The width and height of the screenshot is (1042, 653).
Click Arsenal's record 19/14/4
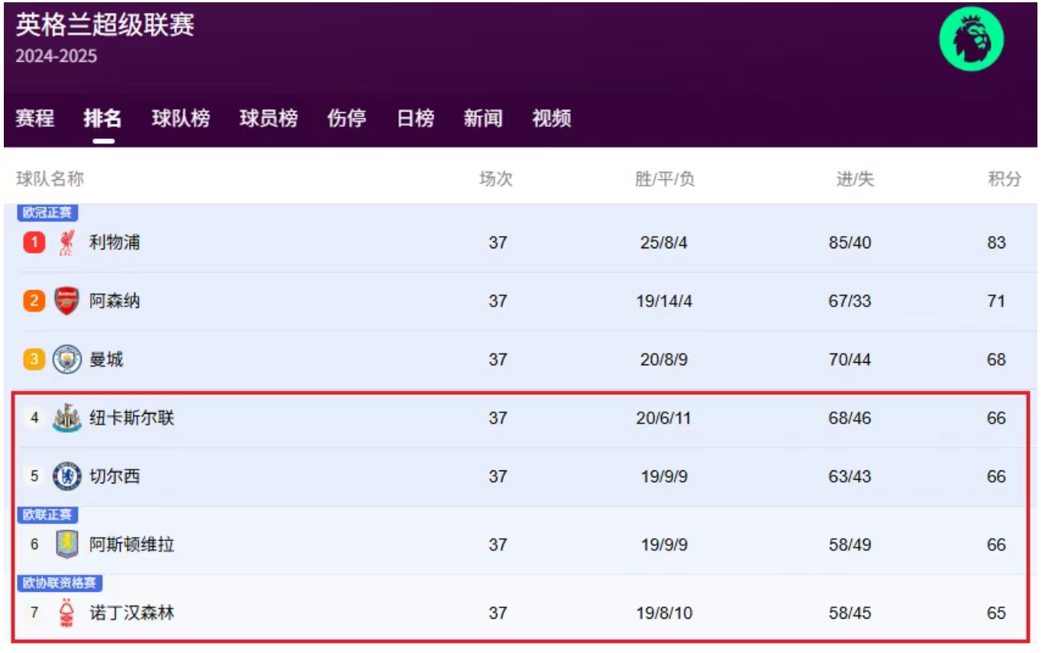(664, 301)
